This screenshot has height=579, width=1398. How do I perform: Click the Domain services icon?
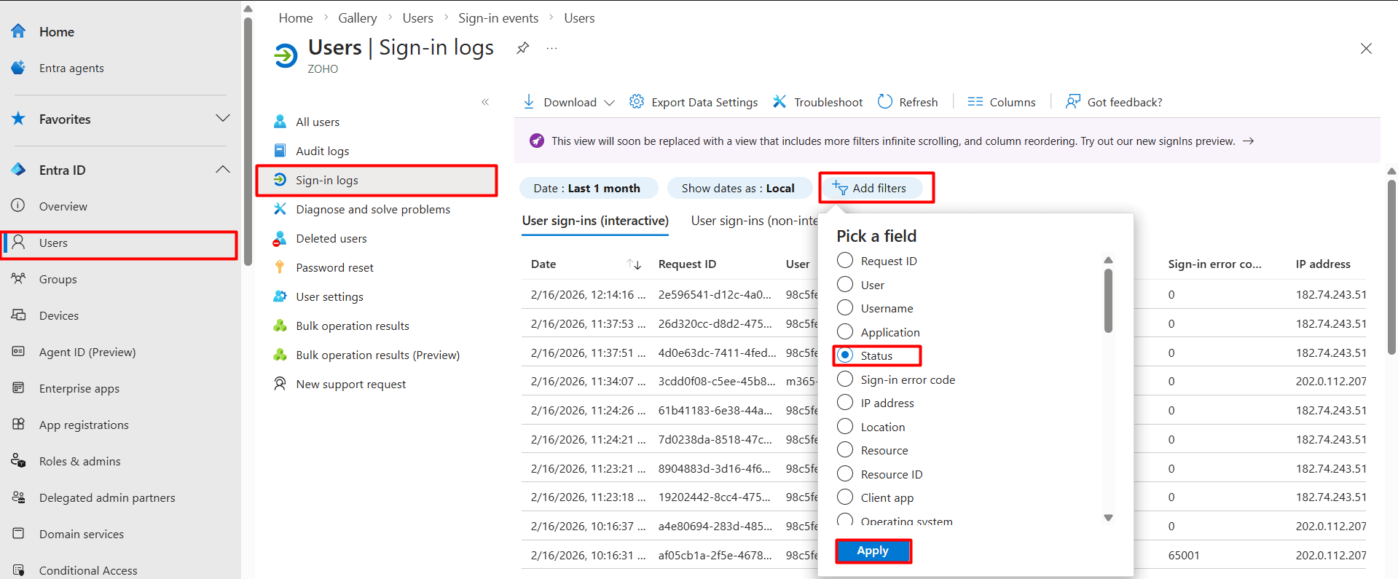click(x=18, y=533)
